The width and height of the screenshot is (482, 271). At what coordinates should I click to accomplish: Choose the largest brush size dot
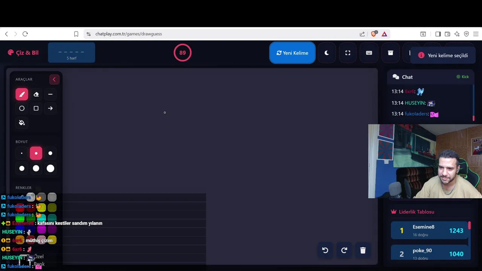coord(50,168)
